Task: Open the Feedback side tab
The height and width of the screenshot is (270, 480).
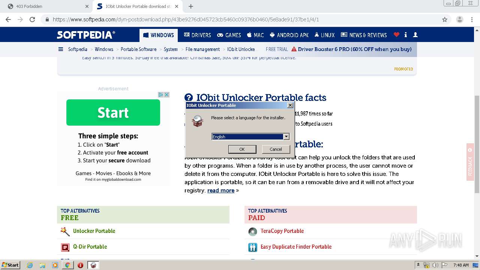Action: pyautogui.click(x=470, y=162)
